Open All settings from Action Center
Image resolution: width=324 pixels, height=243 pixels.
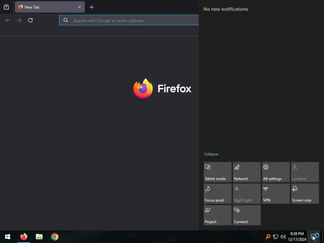[276, 172]
